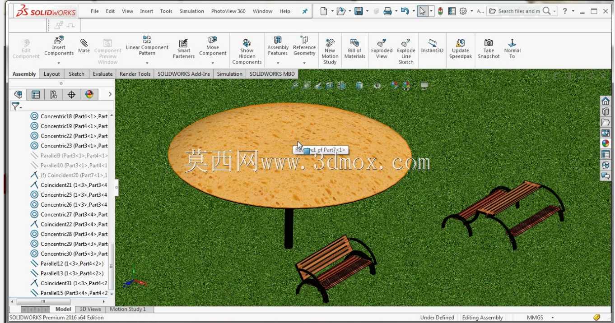Expand Insert Components dropdown arrow
This screenshot has width=615, height=323.
[59, 63]
